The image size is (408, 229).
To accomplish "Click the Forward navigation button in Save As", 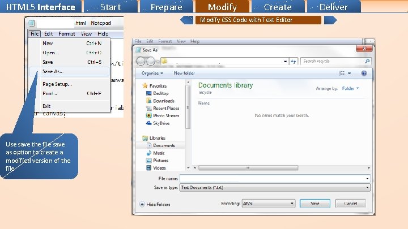I will 151,61.
